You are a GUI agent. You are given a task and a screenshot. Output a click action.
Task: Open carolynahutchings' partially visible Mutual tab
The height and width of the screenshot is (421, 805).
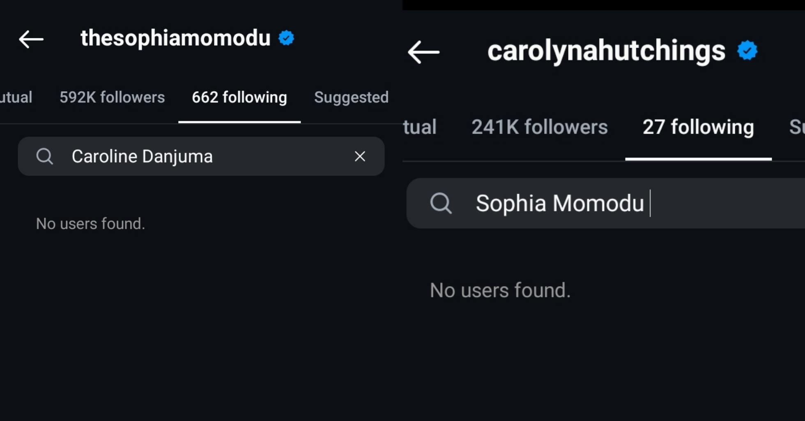pyautogui.click(x=419, y=127)
